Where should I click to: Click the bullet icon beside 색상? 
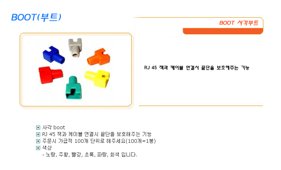(x=38, y=148)
